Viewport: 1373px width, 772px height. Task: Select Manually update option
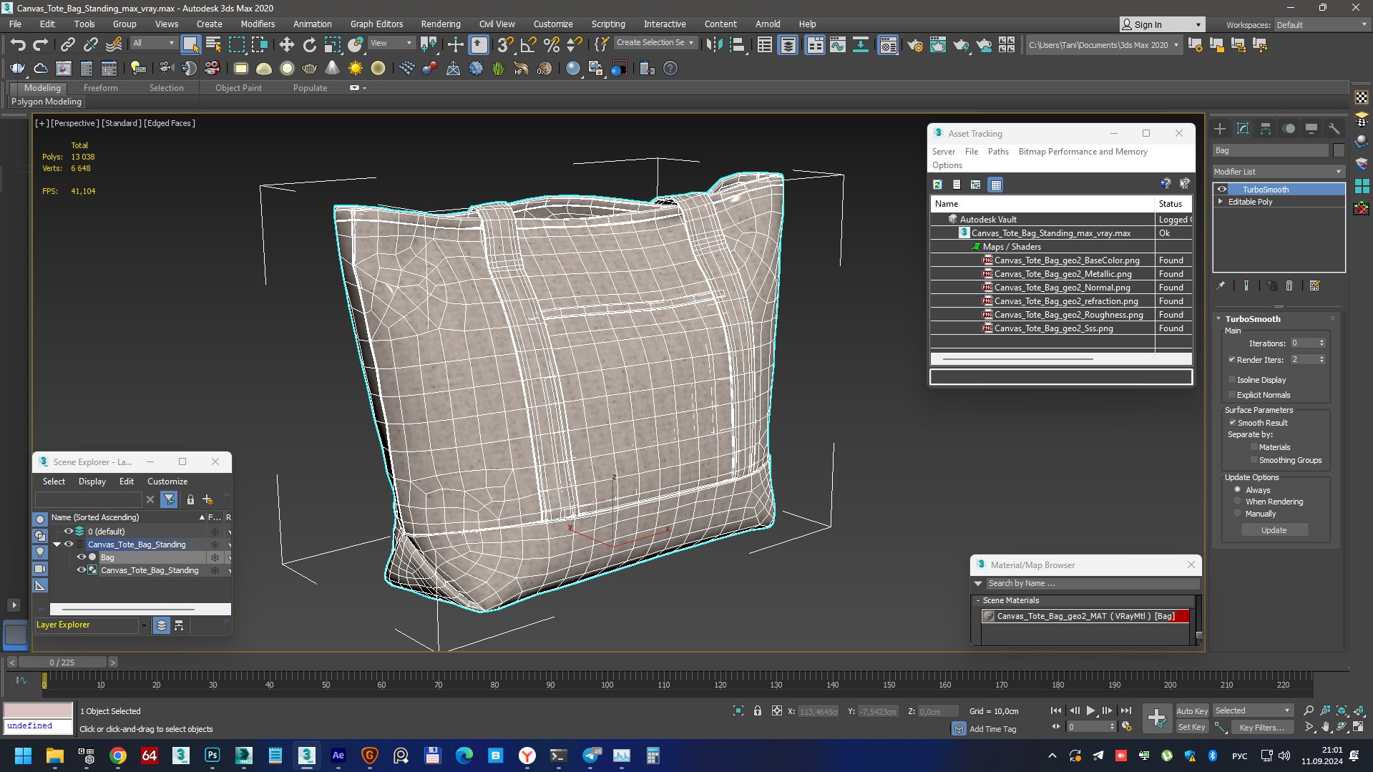[x=1238, y=514]
